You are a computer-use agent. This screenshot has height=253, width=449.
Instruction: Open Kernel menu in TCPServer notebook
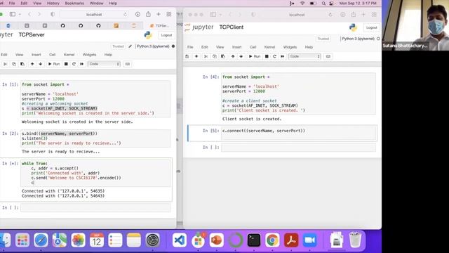(x=69, y=55)
